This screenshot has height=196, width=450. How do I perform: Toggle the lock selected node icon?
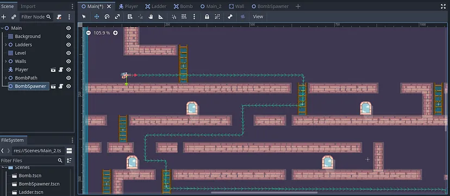click(x=207, y=17)
